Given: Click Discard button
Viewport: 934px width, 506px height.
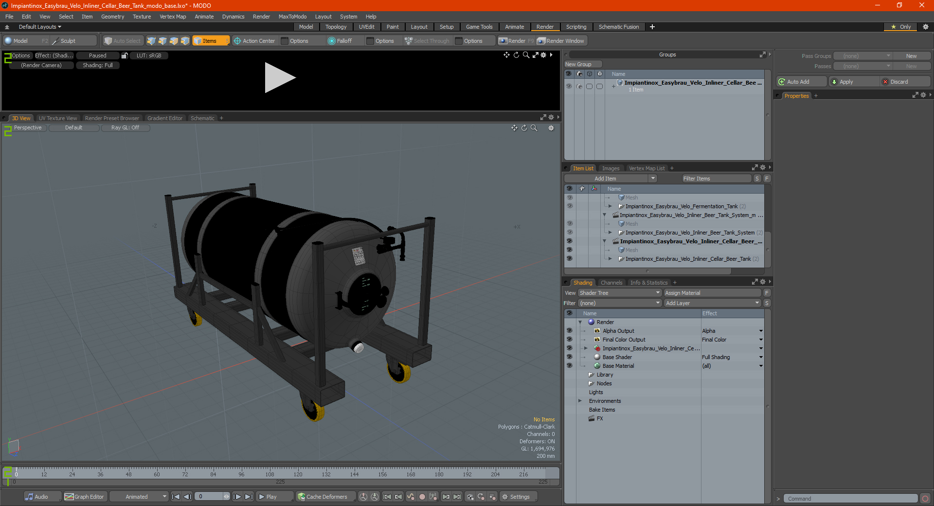Looking at the screenshot, I should 905,82.
